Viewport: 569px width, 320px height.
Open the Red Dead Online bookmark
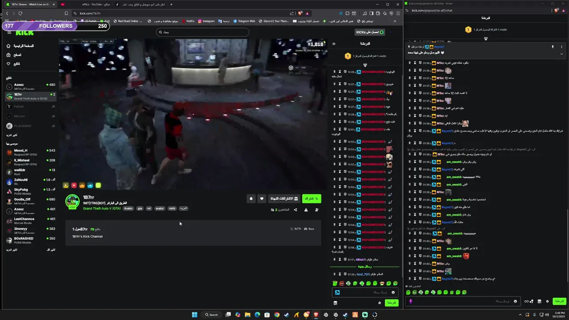127,21
